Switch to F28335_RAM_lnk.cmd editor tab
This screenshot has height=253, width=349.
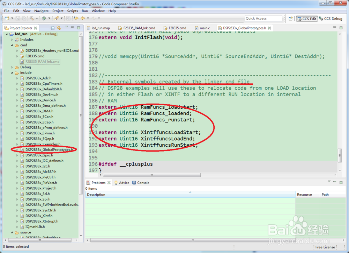coord(137,28)
